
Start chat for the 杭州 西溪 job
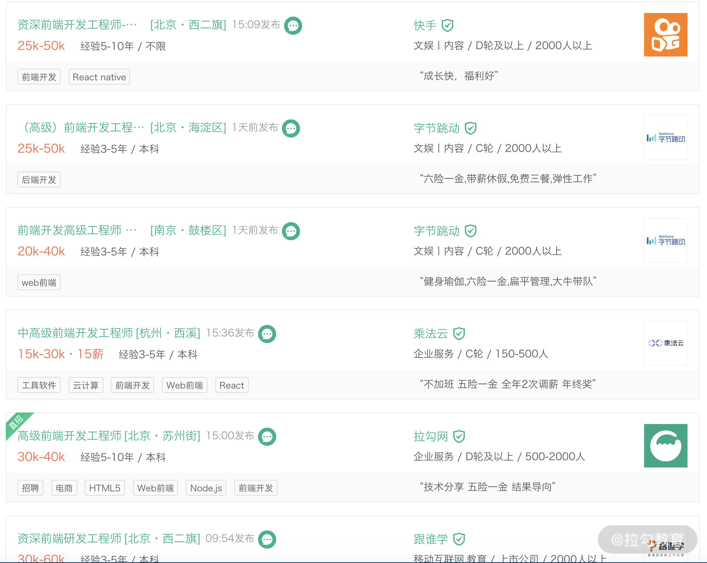point(267,334)
